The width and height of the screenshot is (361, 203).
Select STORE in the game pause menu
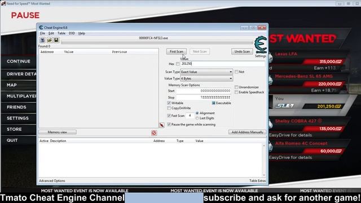point(14,129)
